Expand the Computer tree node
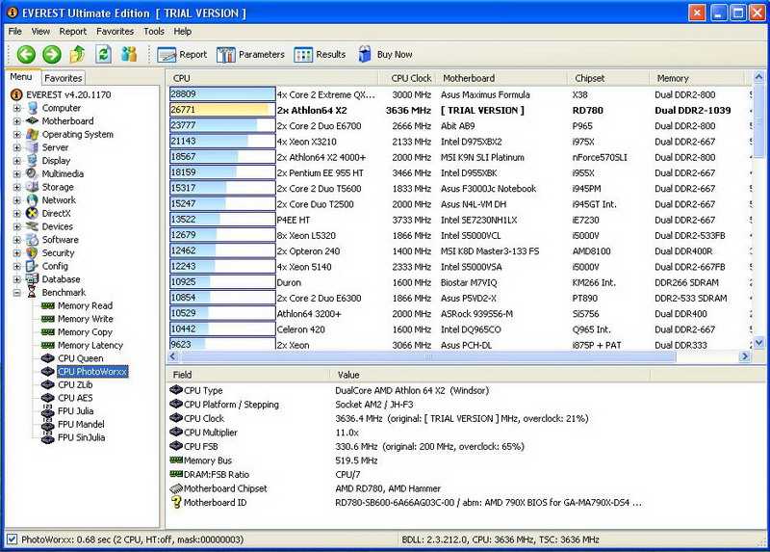 pyautogui.click(x=16, y=109)
